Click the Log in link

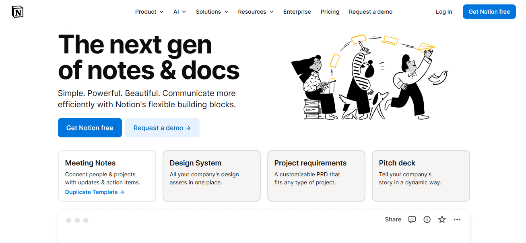click(x=443, y=12)
